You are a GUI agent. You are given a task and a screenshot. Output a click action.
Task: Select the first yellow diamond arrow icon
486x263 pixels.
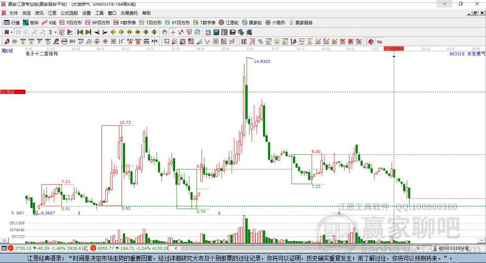click(113, 32)
